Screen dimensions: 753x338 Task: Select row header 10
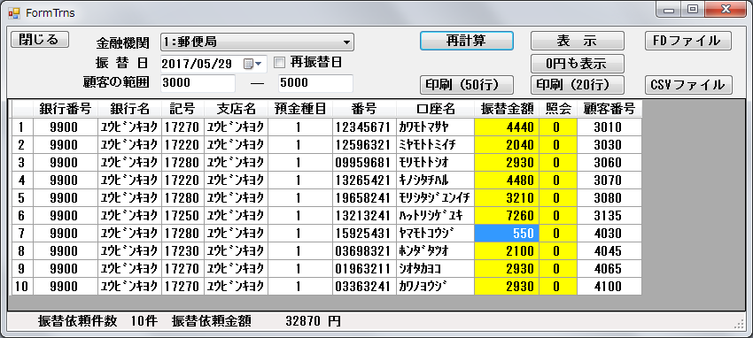21,287
